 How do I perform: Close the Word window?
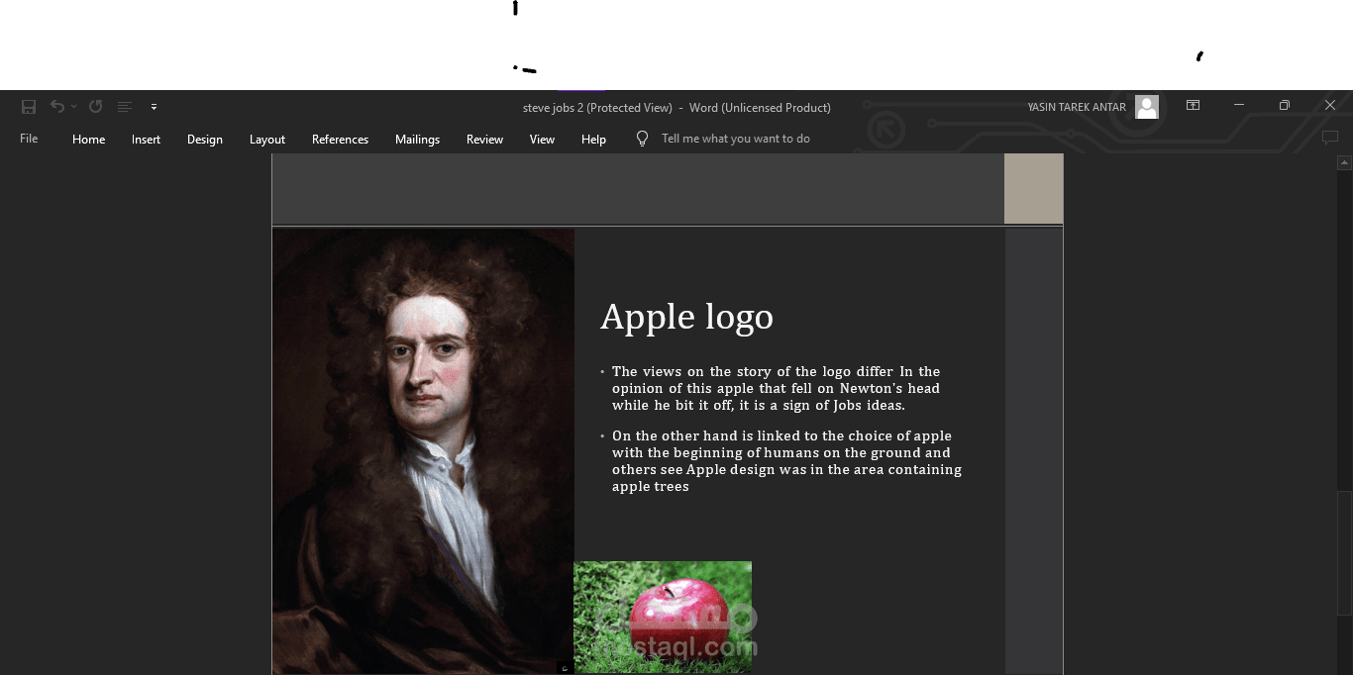tap(1330, 106)
